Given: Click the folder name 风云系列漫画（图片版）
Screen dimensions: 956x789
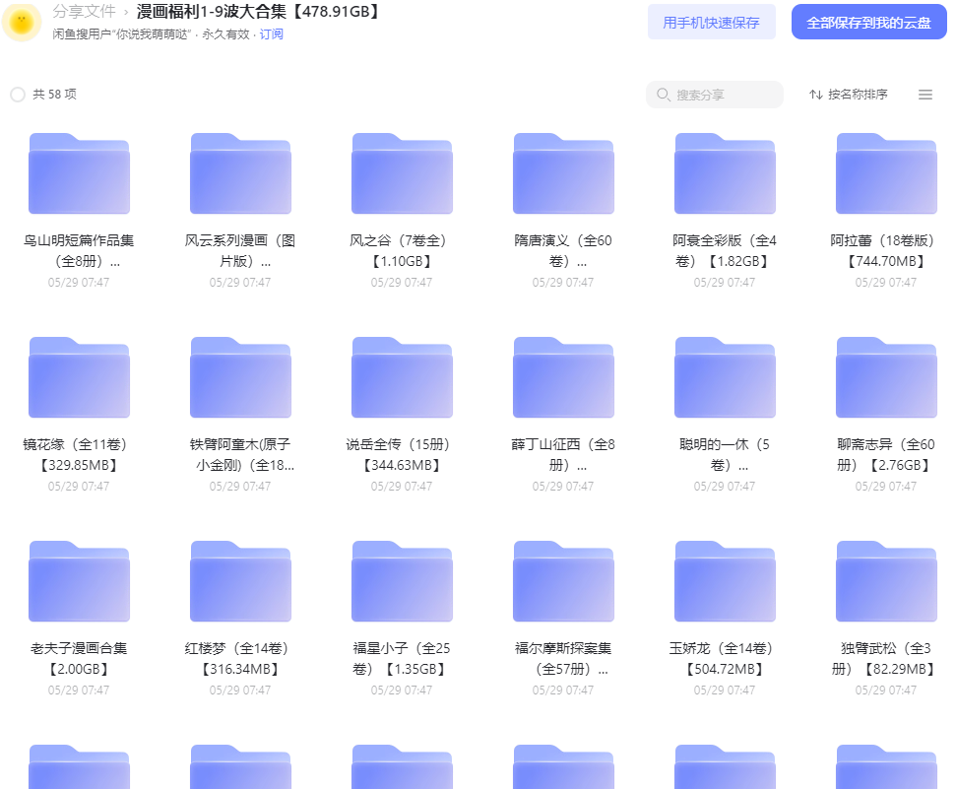Looking at the screenshot, I should [240, 251].
